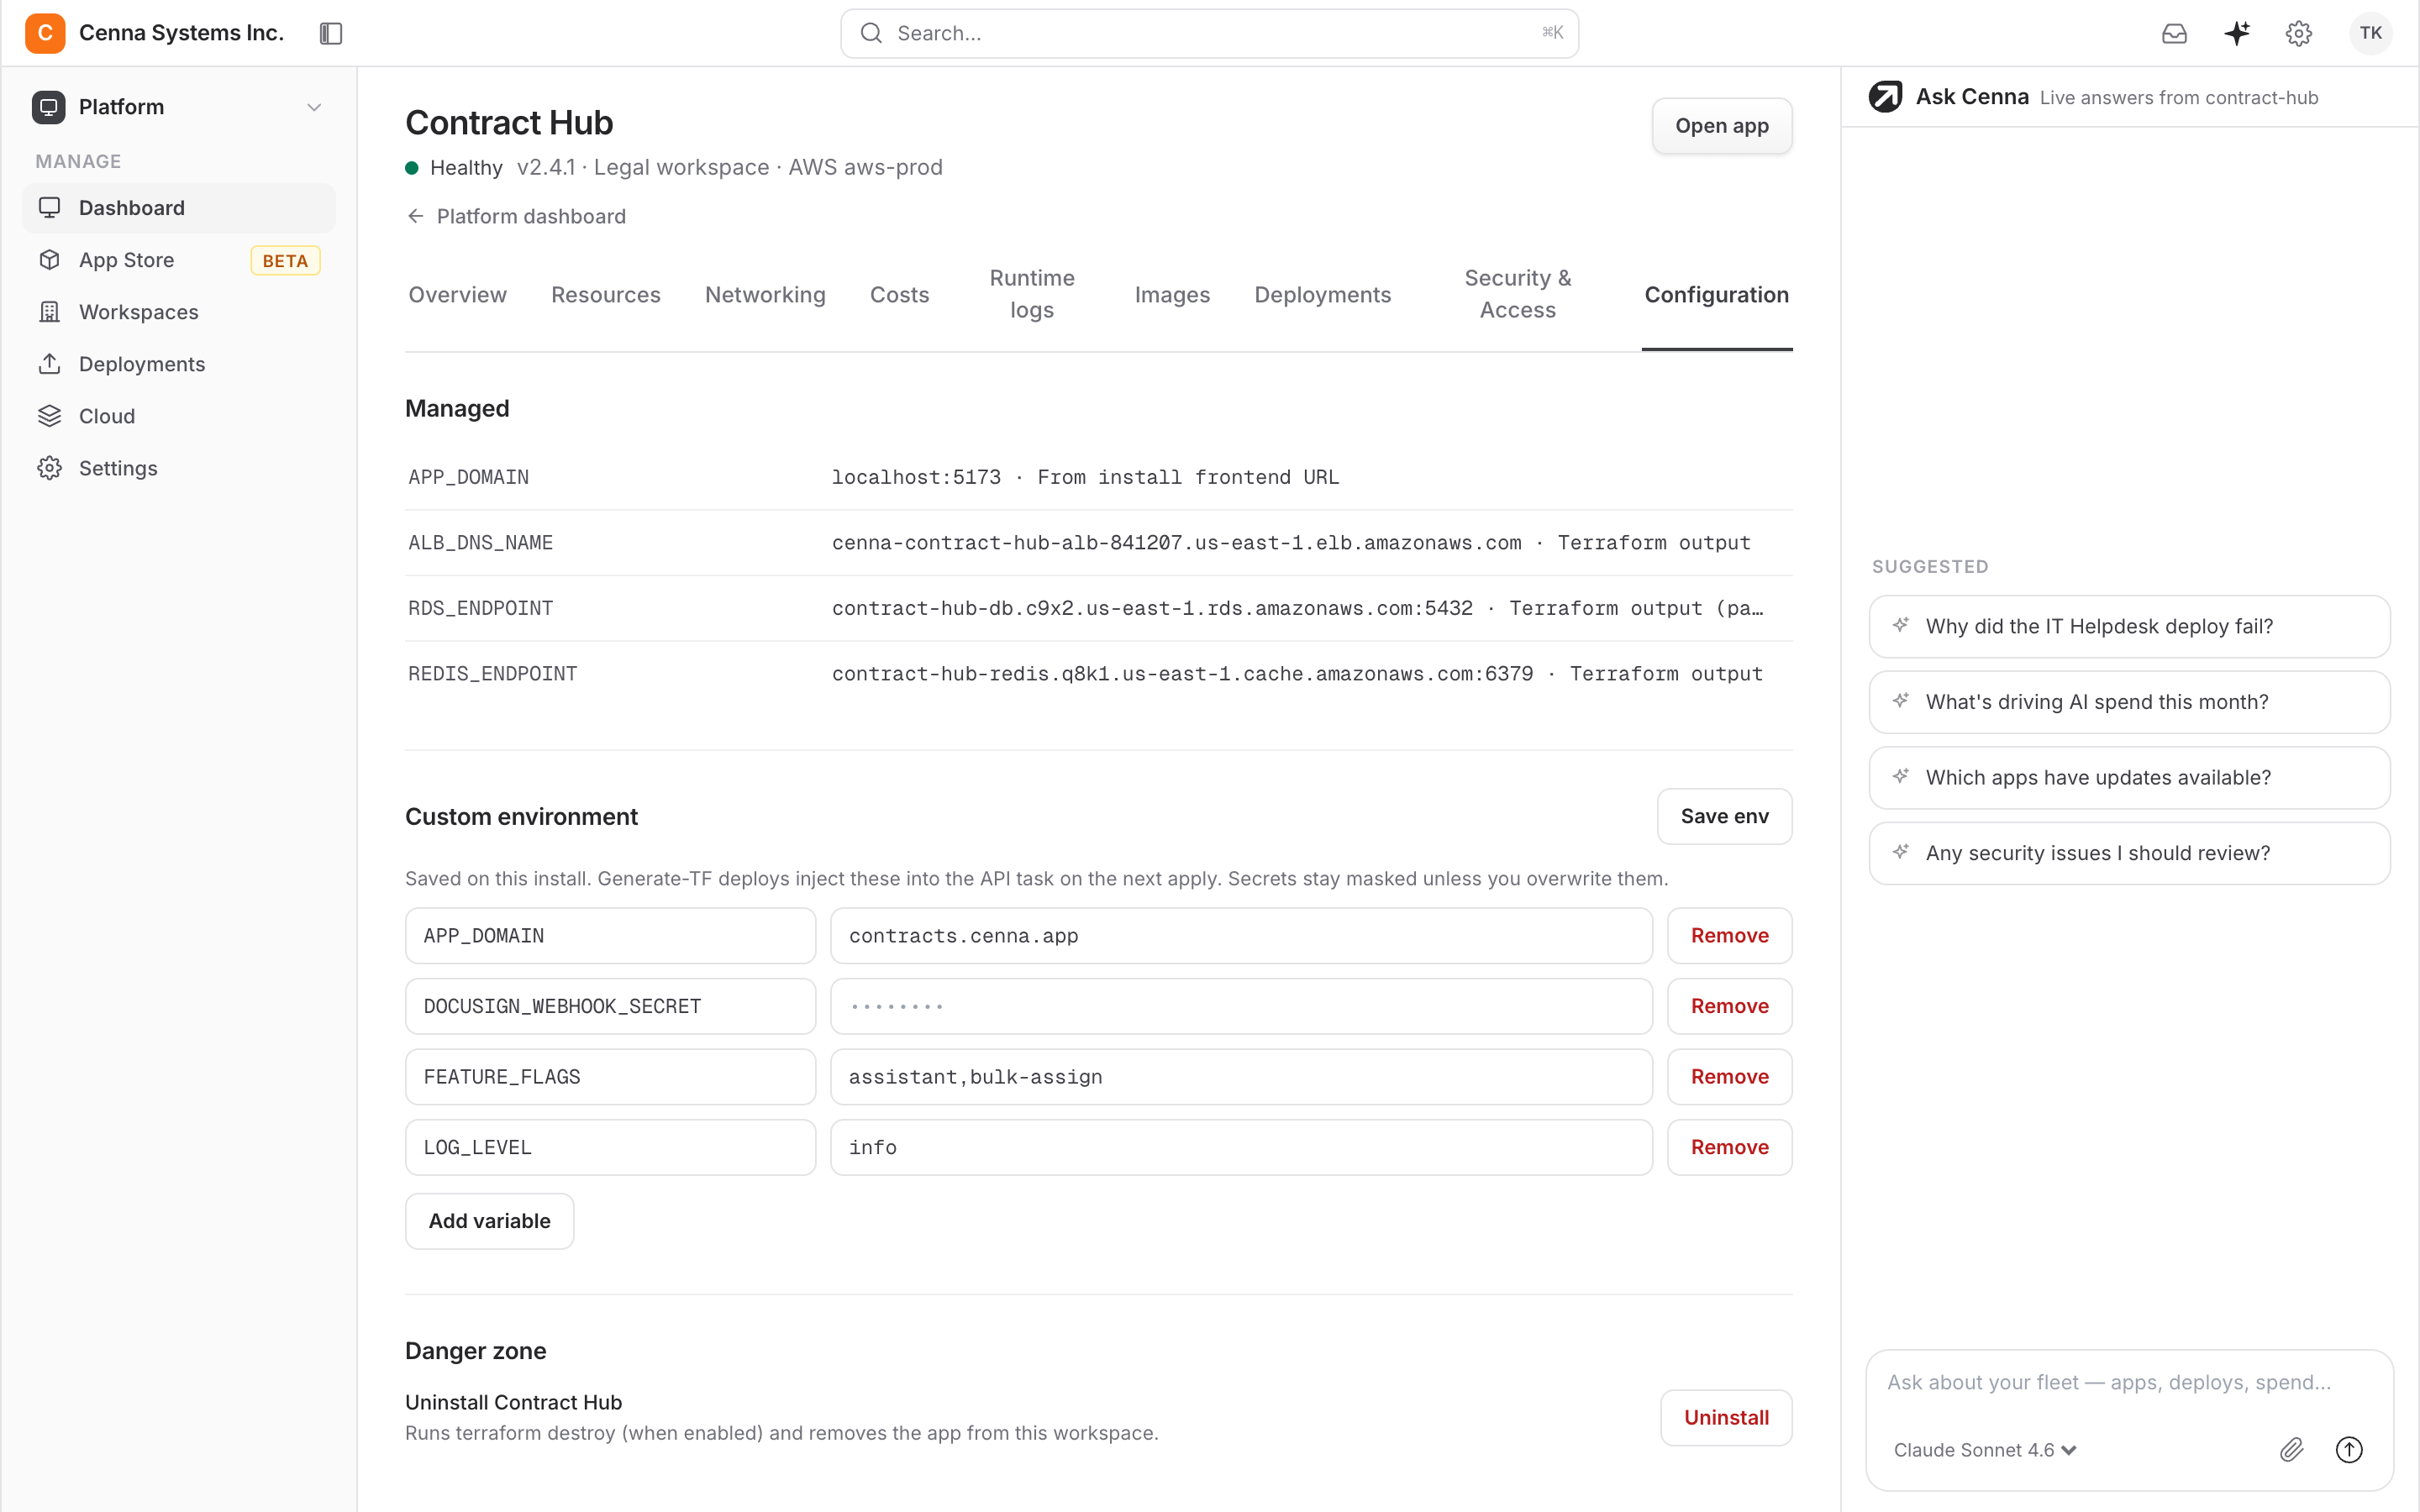Open the inbox tray icon

click(x=2174, y=33)
